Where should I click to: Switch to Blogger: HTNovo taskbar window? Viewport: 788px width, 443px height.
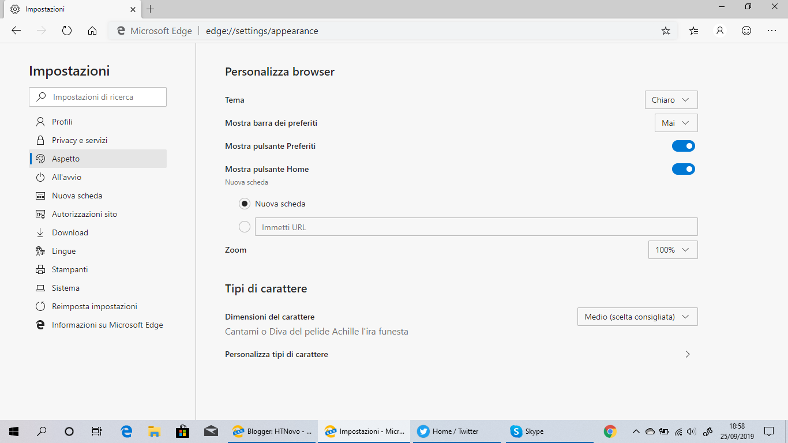(272, 431)
